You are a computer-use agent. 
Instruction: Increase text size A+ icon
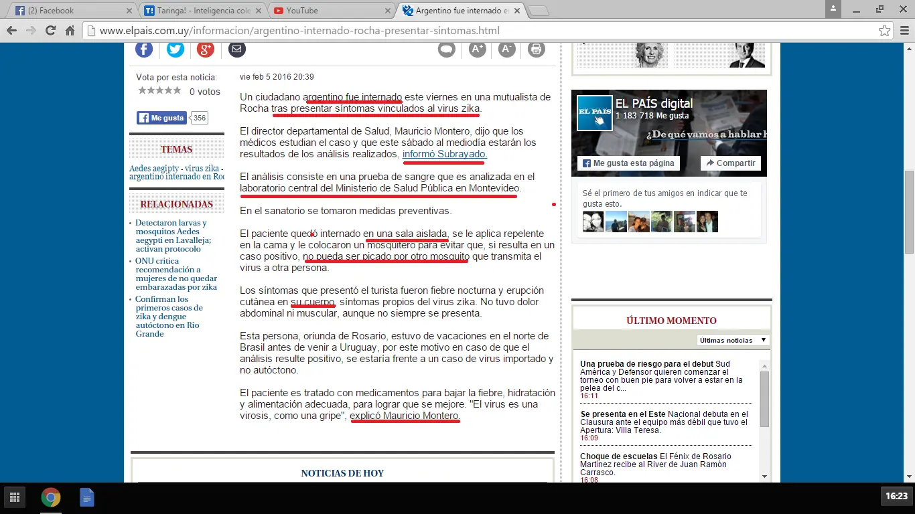477,49
